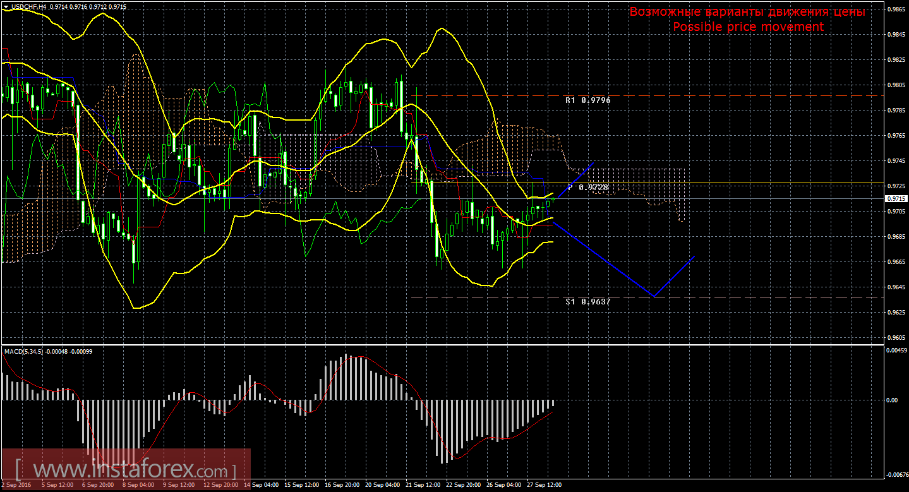The width and height of the screenshot is (909, 492).
Task: Click the 0.00 MACD zero axis label
Action: click(891, 400)
